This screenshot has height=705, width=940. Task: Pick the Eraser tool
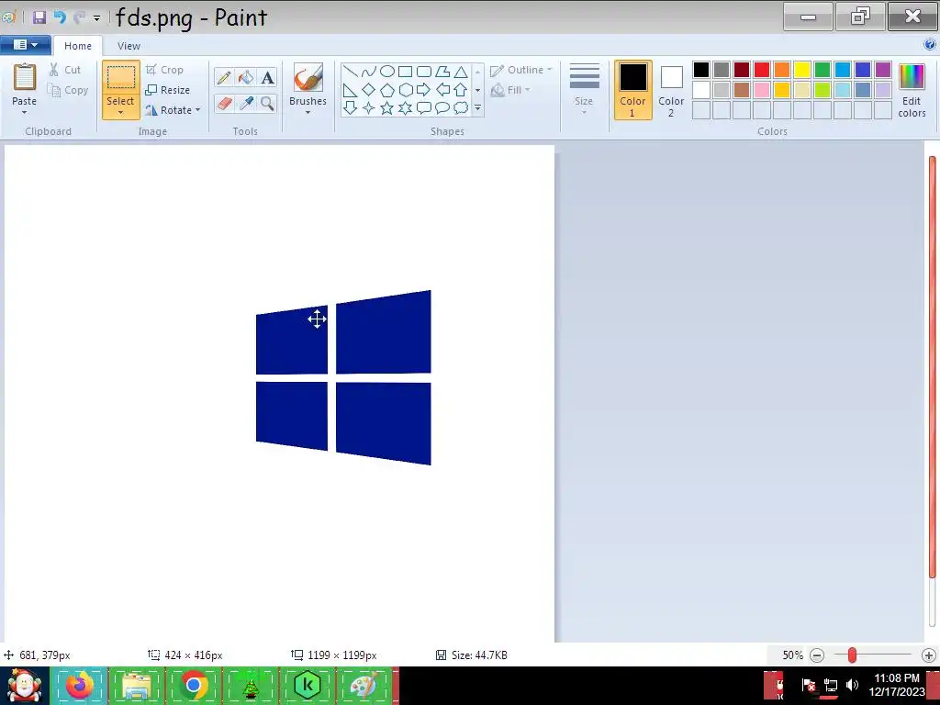click(x=224, y=103)
